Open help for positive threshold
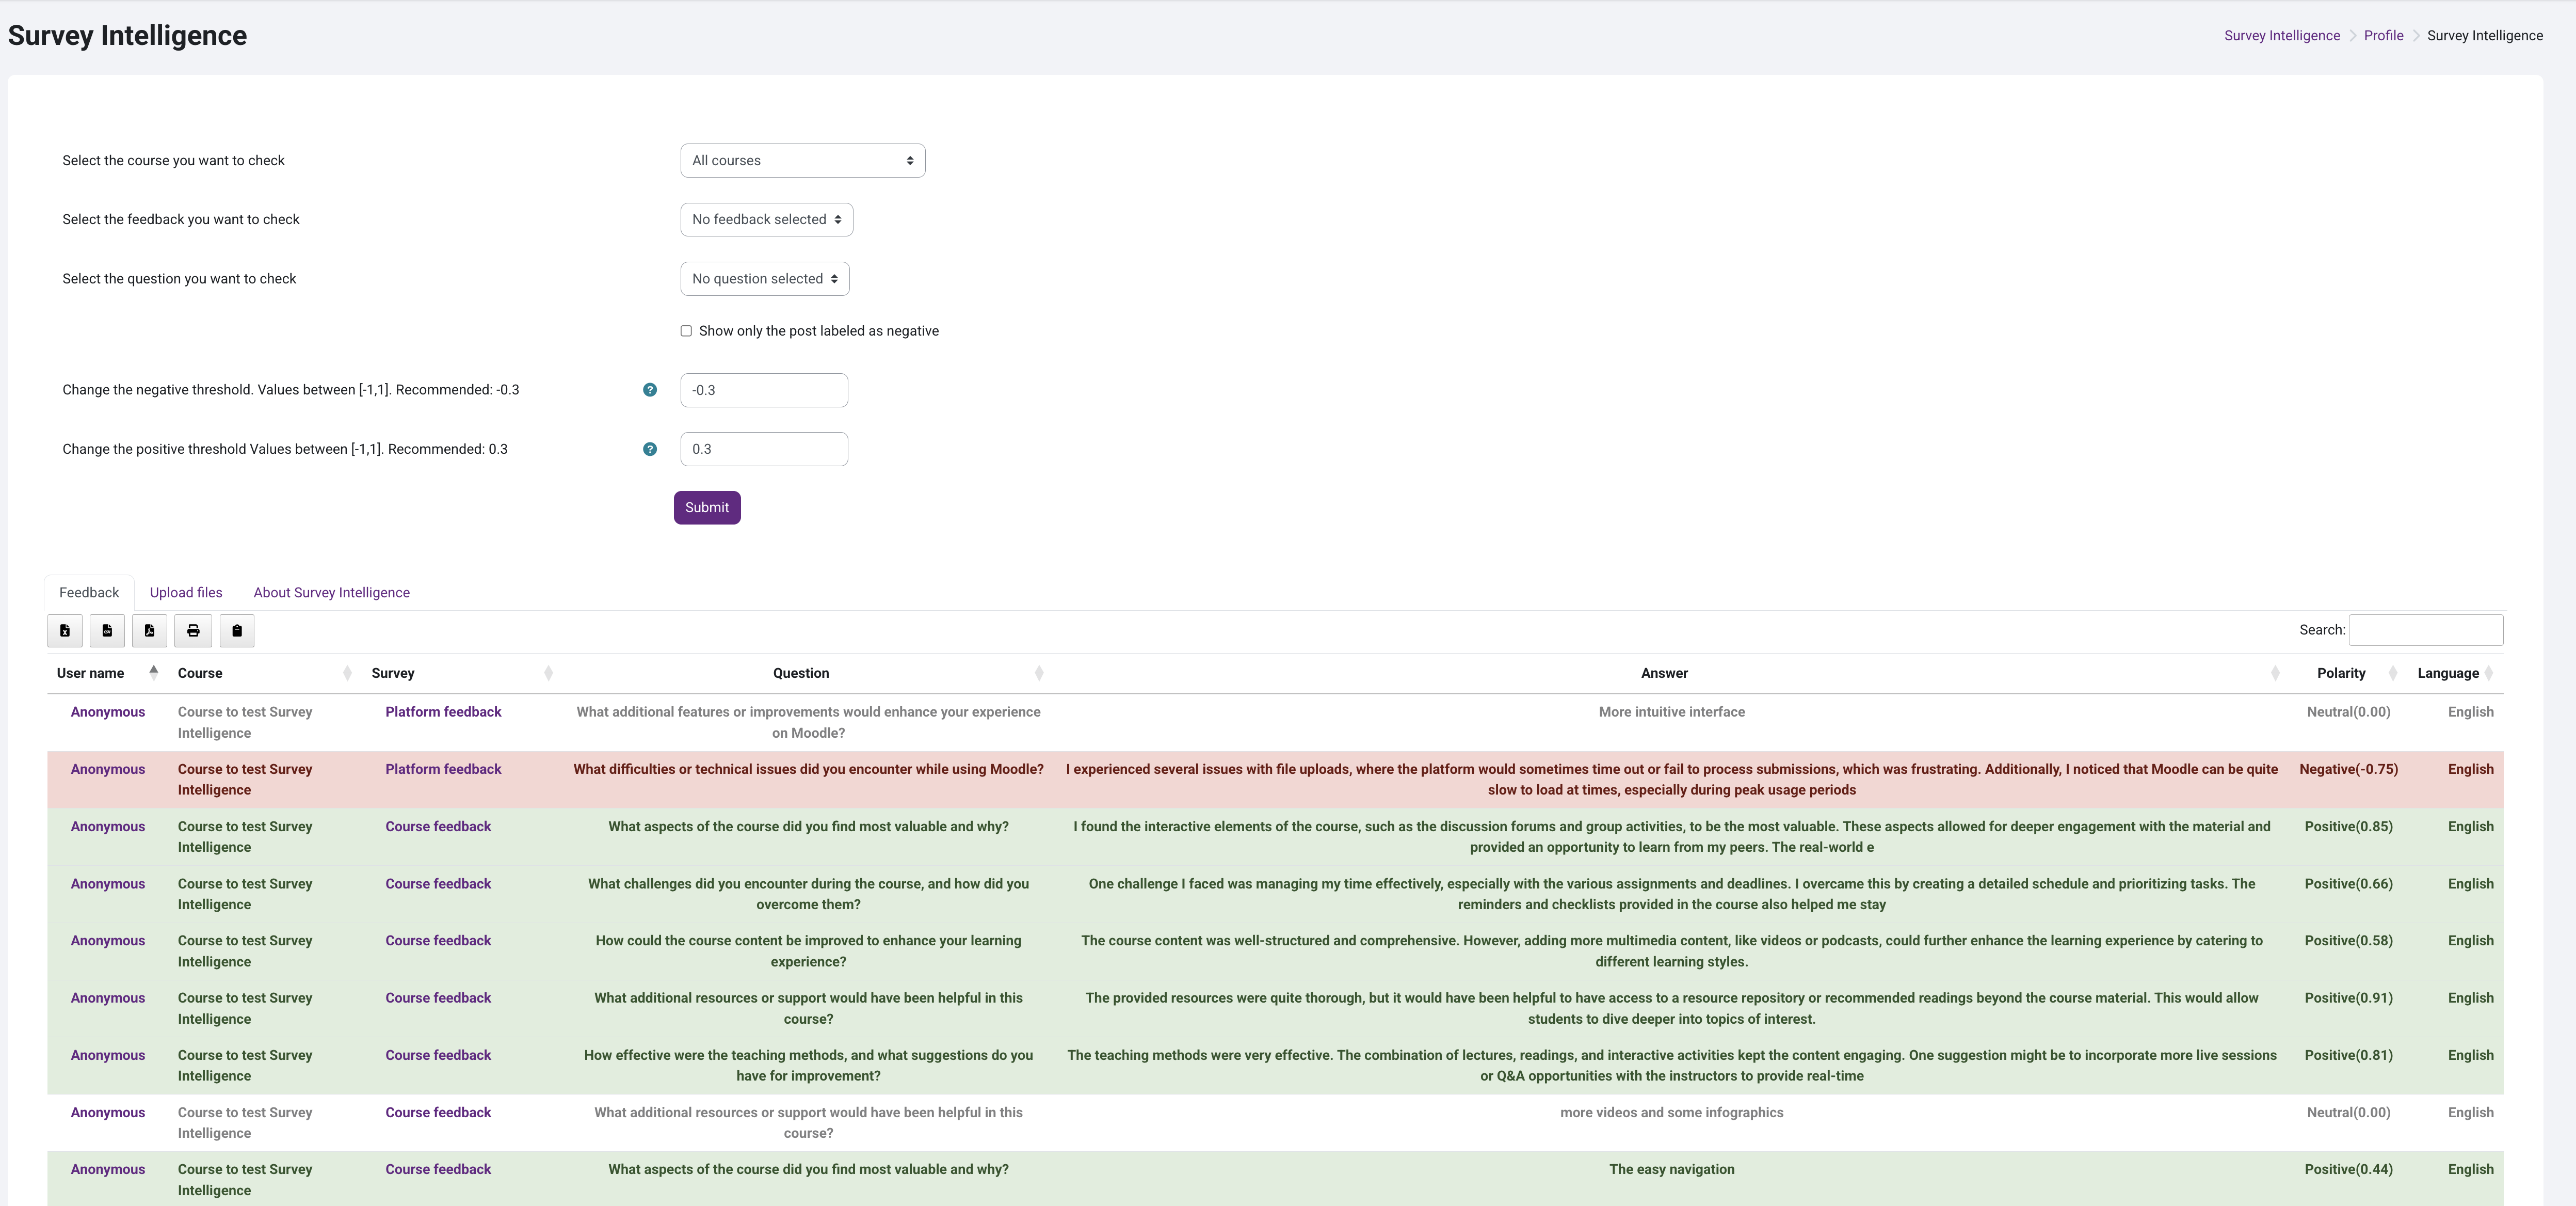The height and width of the screenshot is (1206, 2576). pos(650,449)
